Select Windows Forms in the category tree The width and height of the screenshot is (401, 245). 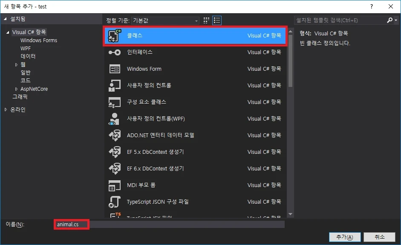point(38,40)
